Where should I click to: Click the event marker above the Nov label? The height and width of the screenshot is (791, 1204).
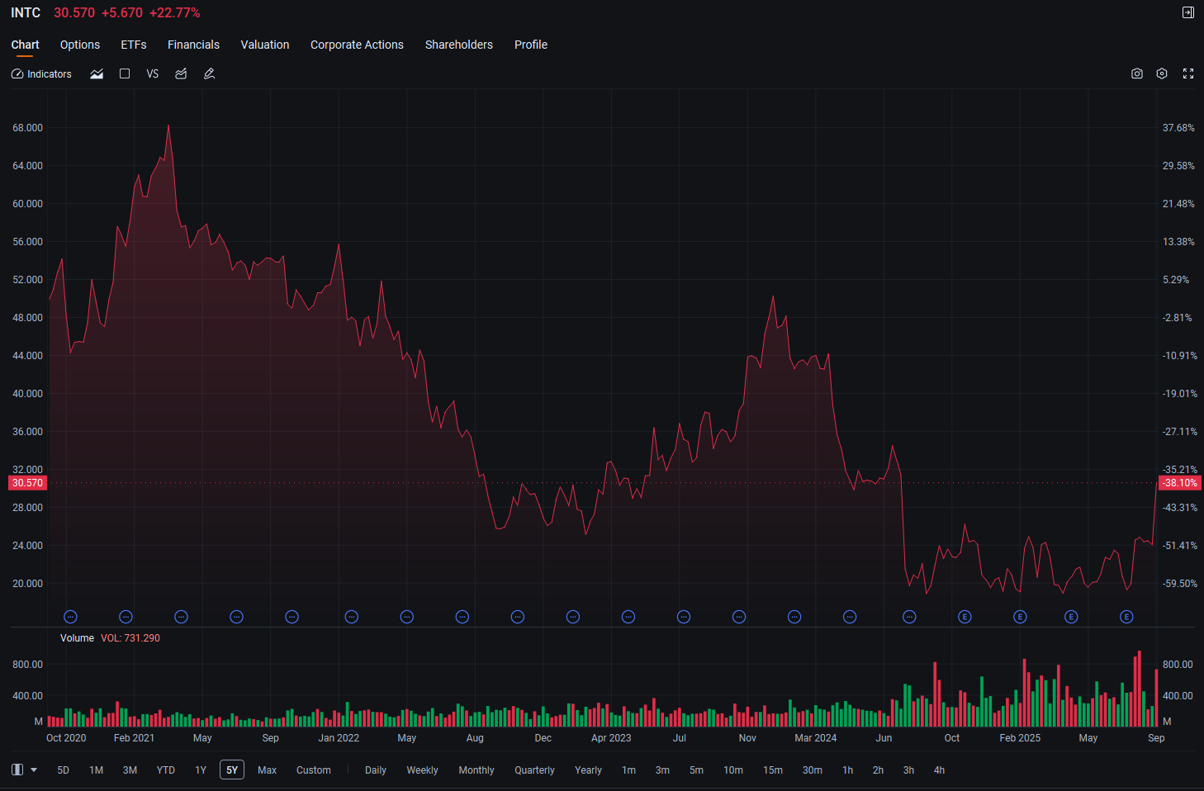tap(739, 617)
